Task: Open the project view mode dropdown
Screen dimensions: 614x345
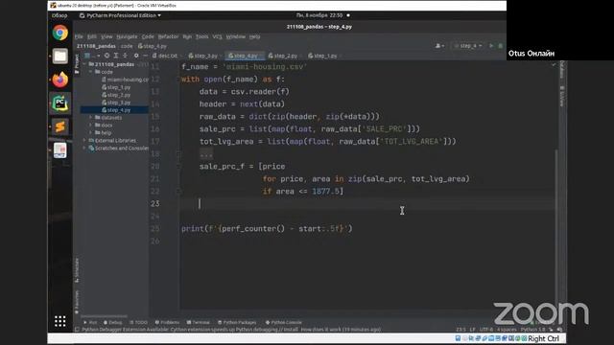Action: pos(91,56)
